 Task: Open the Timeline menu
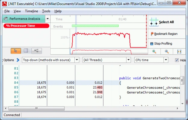click(31, 11)
